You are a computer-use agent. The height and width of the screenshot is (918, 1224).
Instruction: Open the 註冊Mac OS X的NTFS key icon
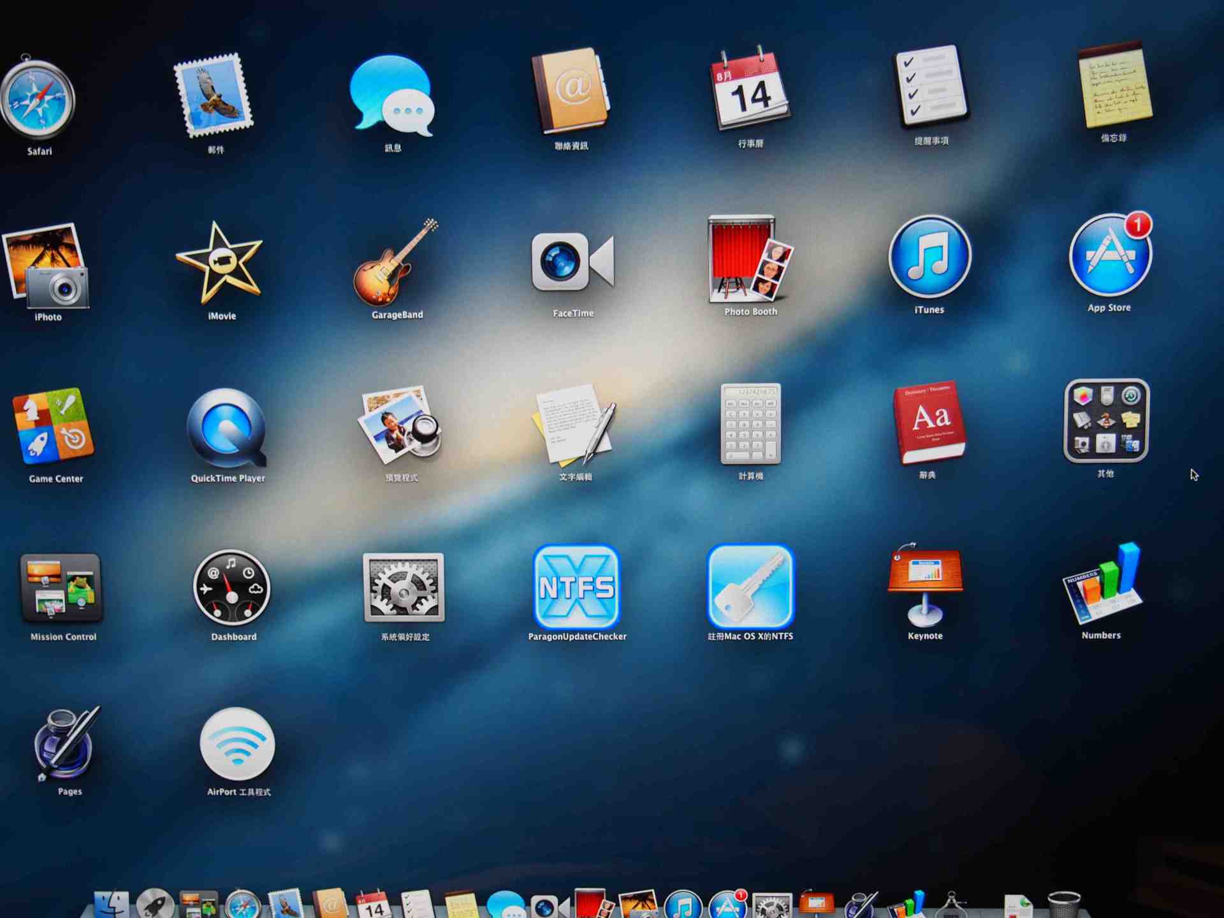pos(750,587)
